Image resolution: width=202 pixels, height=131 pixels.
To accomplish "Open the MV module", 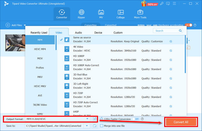I will pos(101,14).
